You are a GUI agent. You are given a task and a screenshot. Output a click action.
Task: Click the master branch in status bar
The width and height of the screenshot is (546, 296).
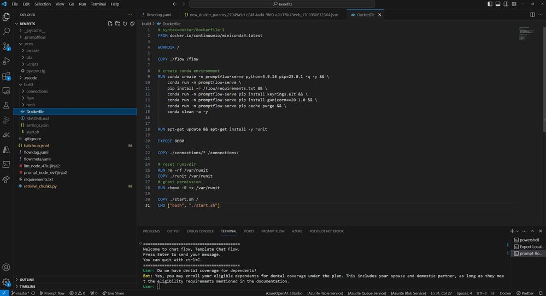click(21, 293)
